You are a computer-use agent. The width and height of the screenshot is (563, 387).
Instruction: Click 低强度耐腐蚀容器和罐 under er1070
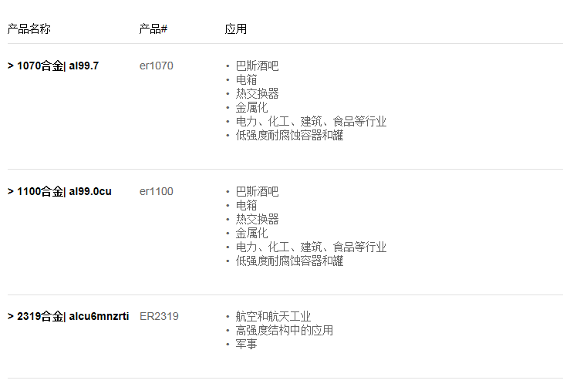289,136
